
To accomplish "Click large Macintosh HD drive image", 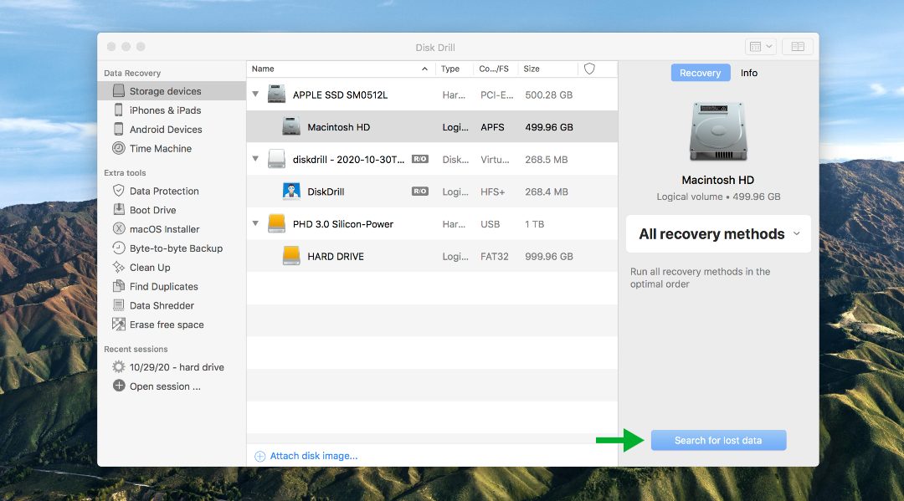I will (x=718, y=132).
